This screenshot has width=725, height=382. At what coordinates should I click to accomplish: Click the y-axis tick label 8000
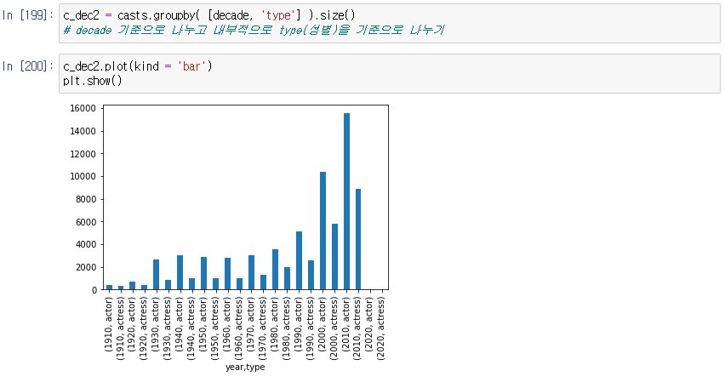click(x=85, y=199)
